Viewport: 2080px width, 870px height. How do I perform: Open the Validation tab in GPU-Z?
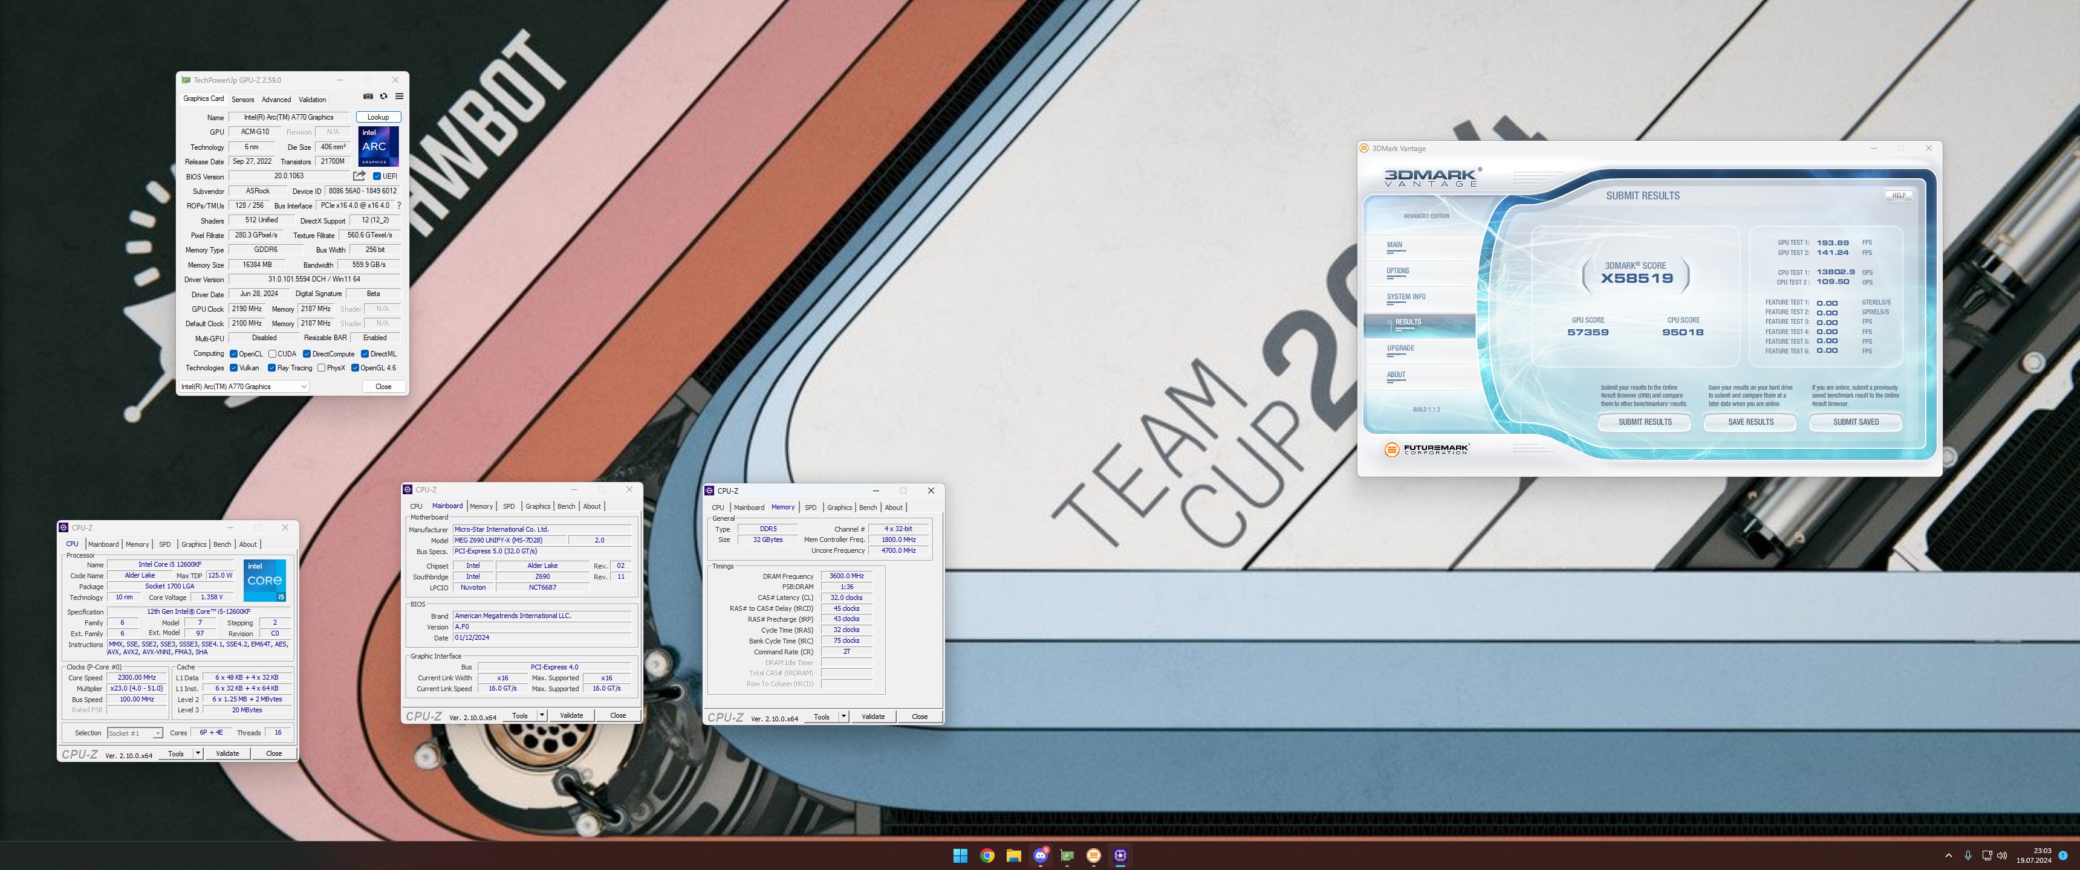point(313,99)
